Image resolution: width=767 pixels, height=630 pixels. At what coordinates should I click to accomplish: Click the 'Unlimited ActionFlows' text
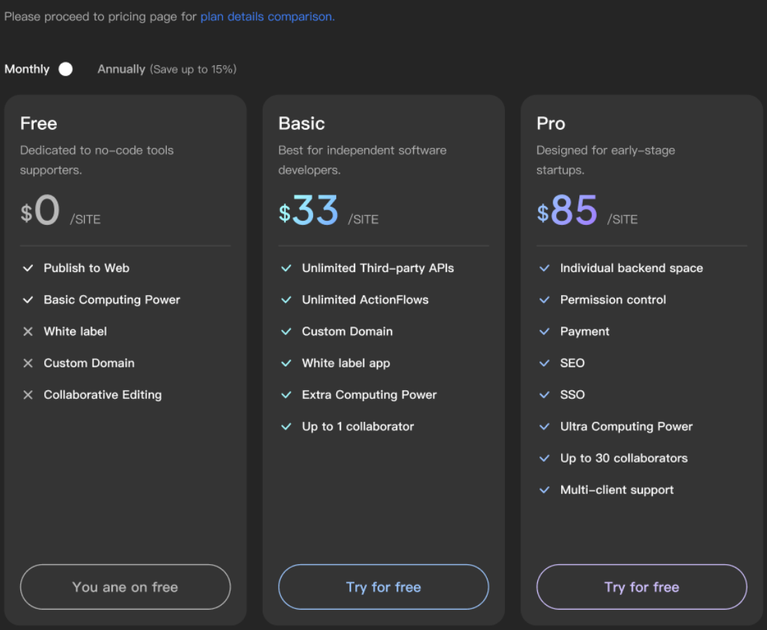(x=366, y=299)
